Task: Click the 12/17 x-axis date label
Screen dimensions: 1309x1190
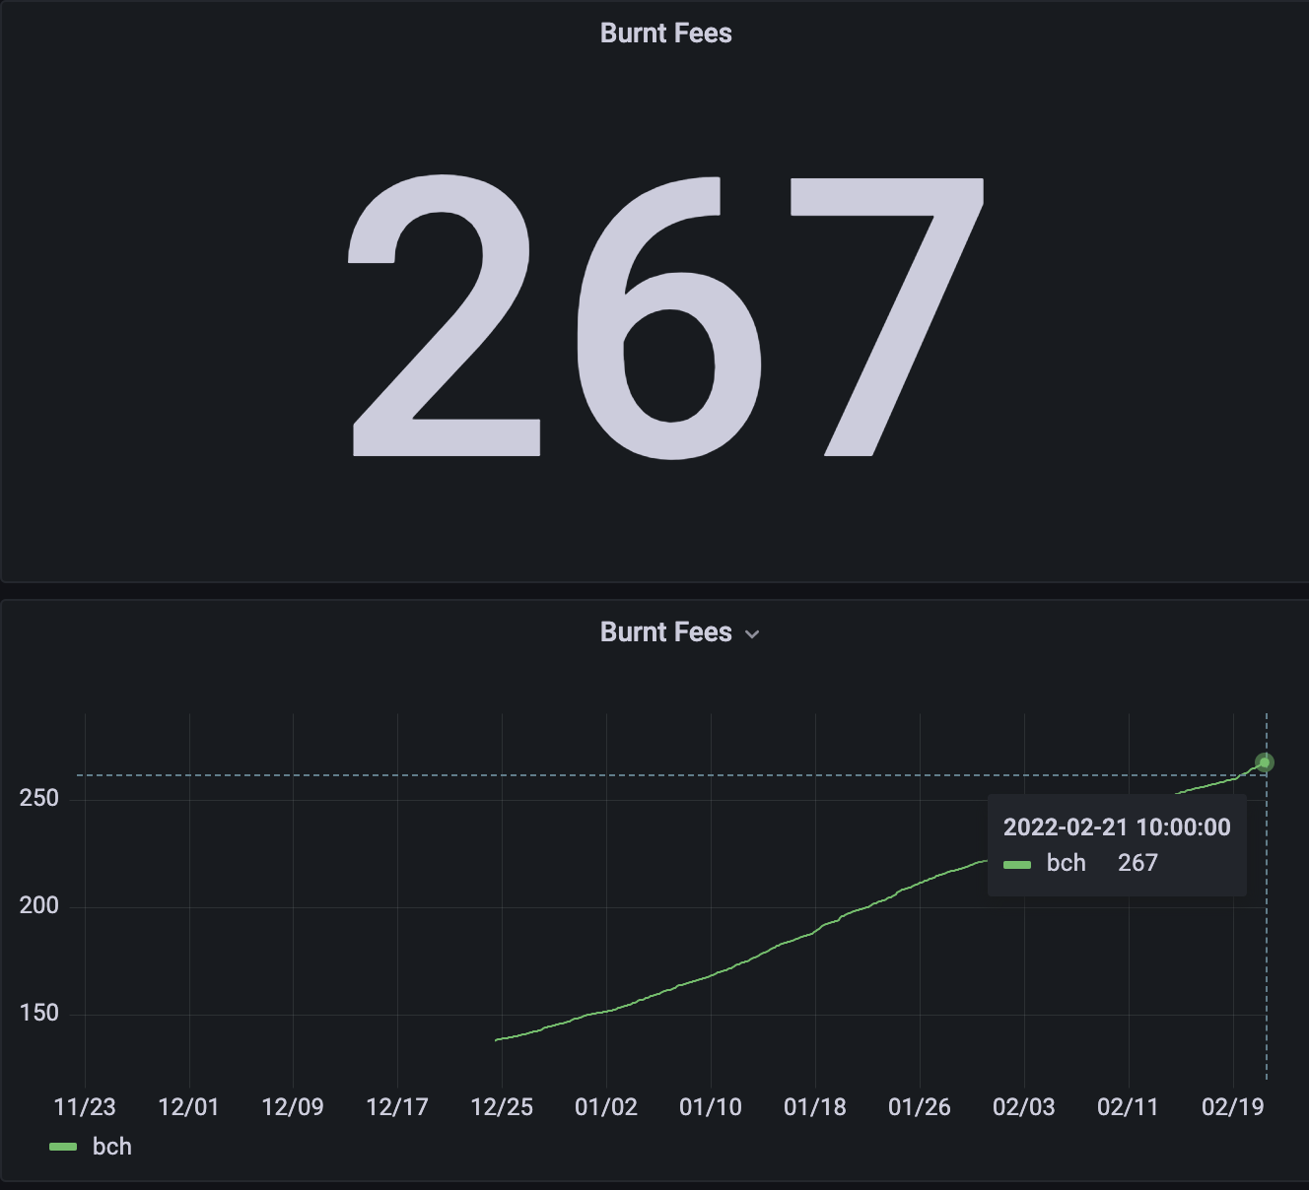Action: click(397, 1107)
